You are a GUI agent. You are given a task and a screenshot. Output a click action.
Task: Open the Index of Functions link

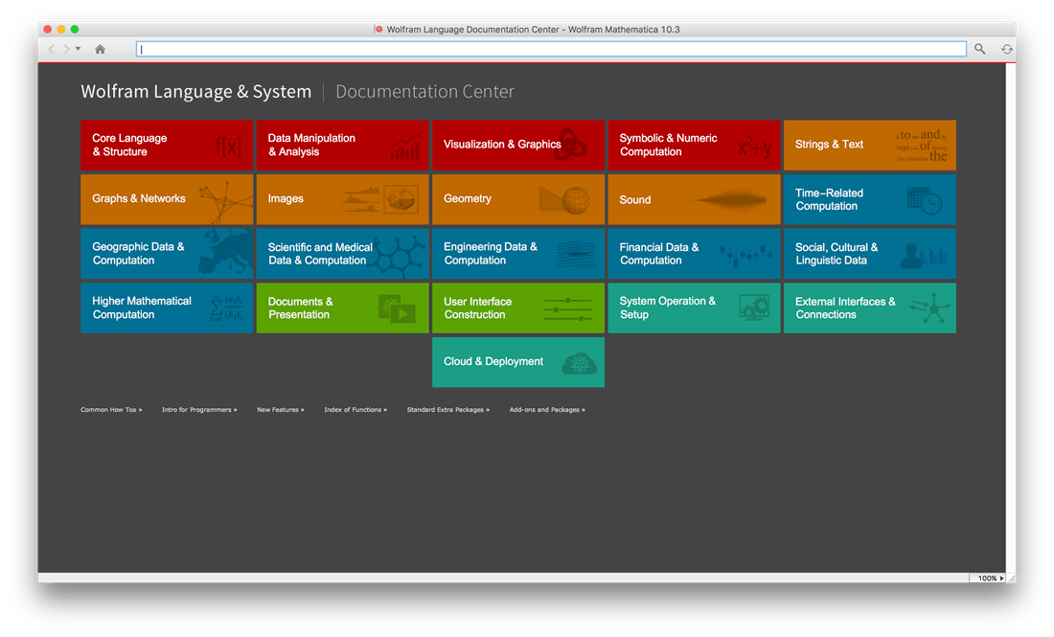(355, 410)
